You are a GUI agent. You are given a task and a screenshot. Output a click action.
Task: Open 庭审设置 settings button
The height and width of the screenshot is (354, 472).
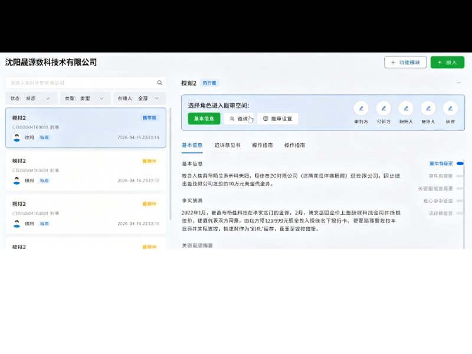point(277,119)
